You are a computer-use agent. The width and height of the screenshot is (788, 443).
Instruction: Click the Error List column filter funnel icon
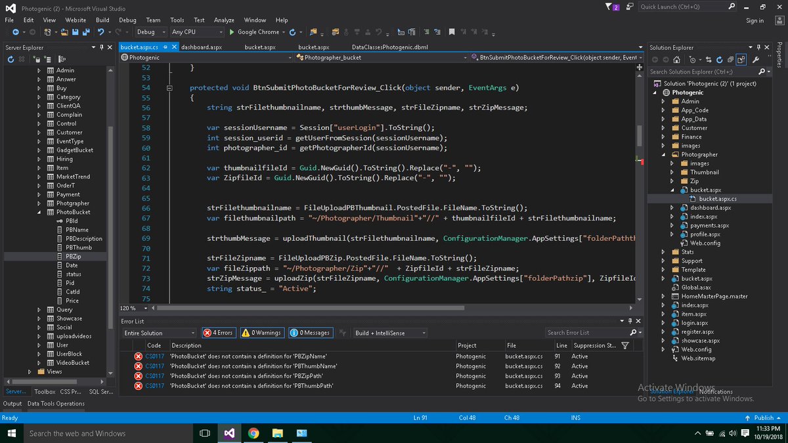coord(624,345)
